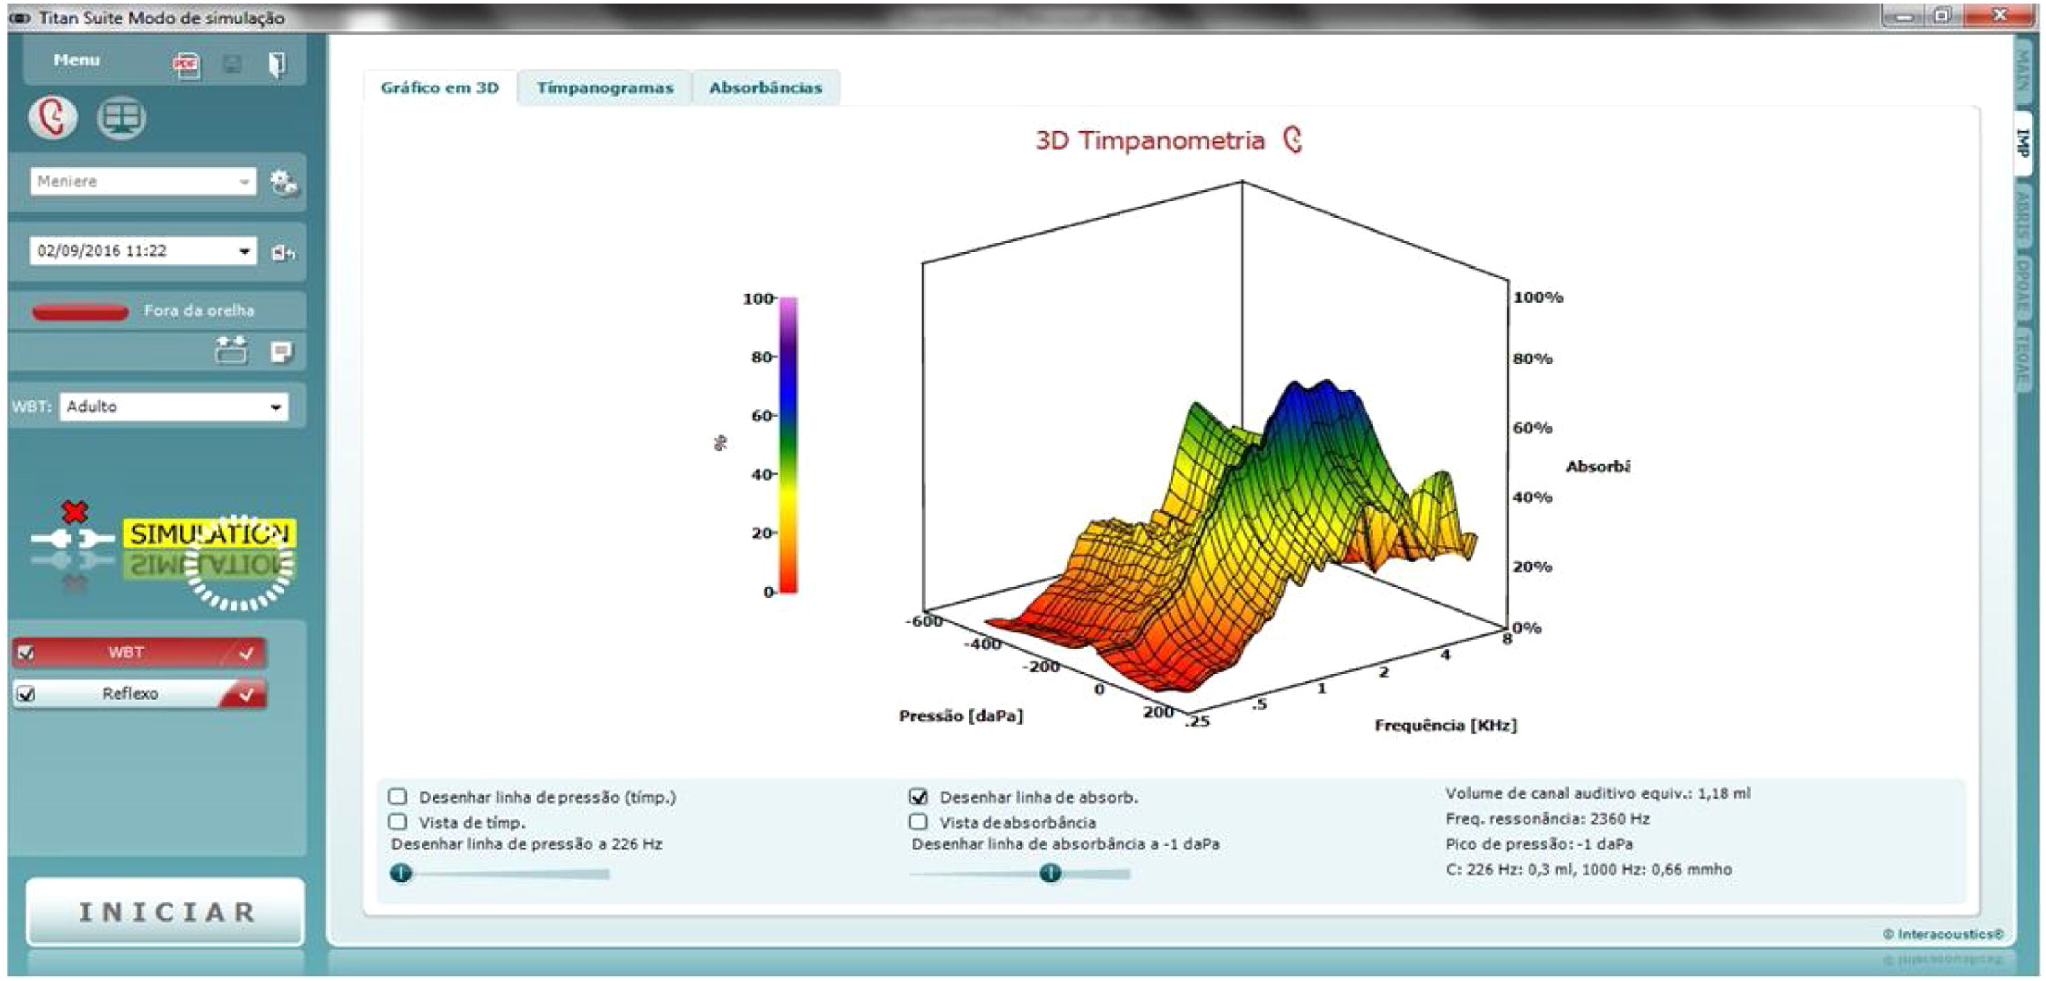This screenshot has width=2046, height=981.
Task: Toggle the red ear selection icon
Action: [52, 118]
